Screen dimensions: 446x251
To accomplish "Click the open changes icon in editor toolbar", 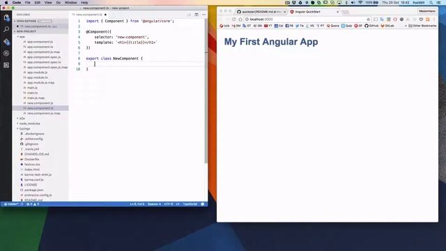I will click(189, 15).
